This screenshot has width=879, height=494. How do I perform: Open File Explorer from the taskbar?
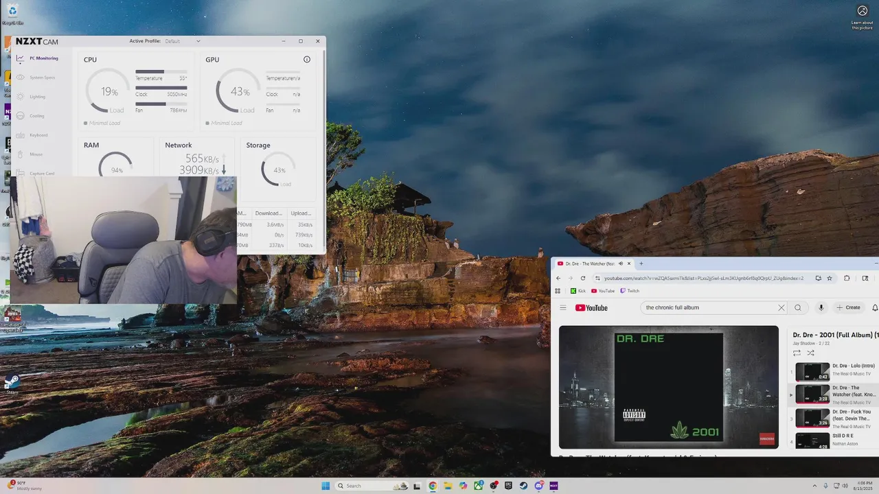[x=448, y=486]
